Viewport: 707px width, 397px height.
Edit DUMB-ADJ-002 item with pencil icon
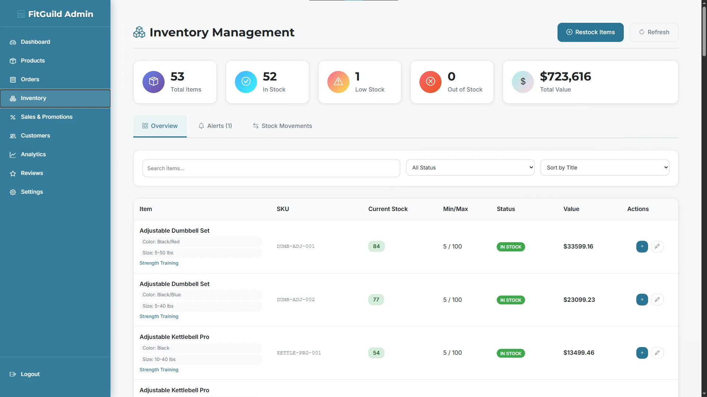(657, 300)
